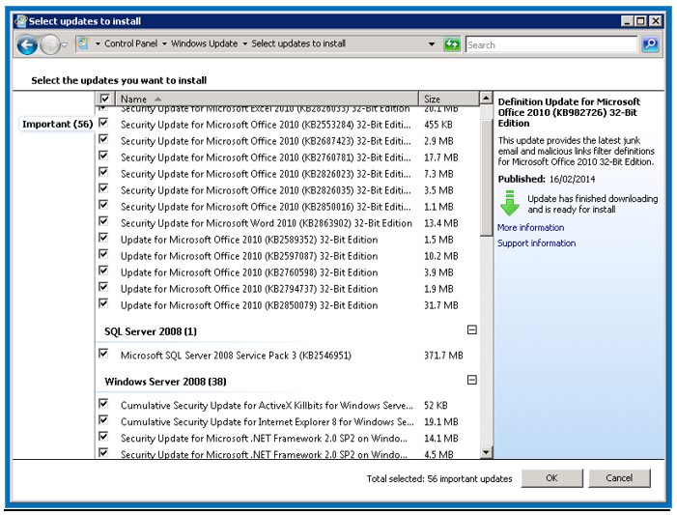Uncheck Word 2010 KB2863902 security update

click(103, 221)
